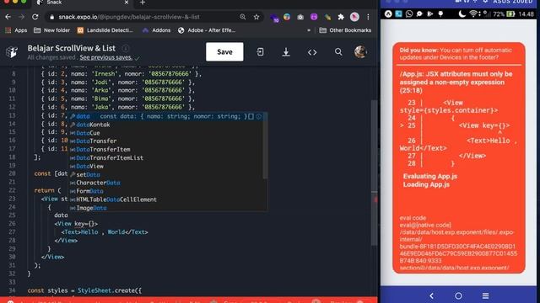Select the DataTransferItemList suggestion
Image resolution: width=540 pixels, height=303 pixels.
click(x=167, y=158)
